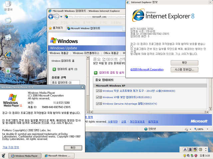
Task: Uncheck Windows Genuine Advantage 알림 checkbox
Action: point(97,104)
